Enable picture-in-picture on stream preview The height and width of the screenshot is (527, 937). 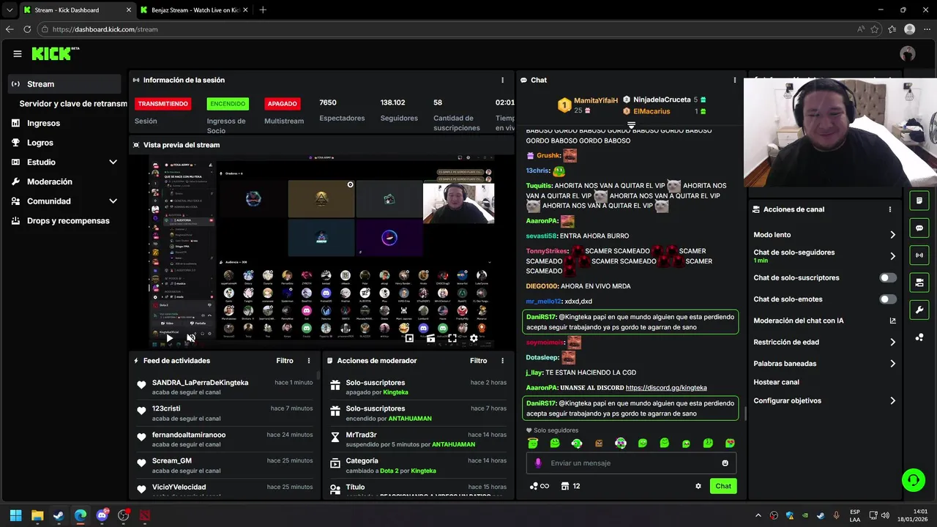click(409, 338)
